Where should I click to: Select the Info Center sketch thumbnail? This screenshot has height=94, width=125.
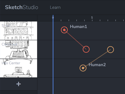18,68
